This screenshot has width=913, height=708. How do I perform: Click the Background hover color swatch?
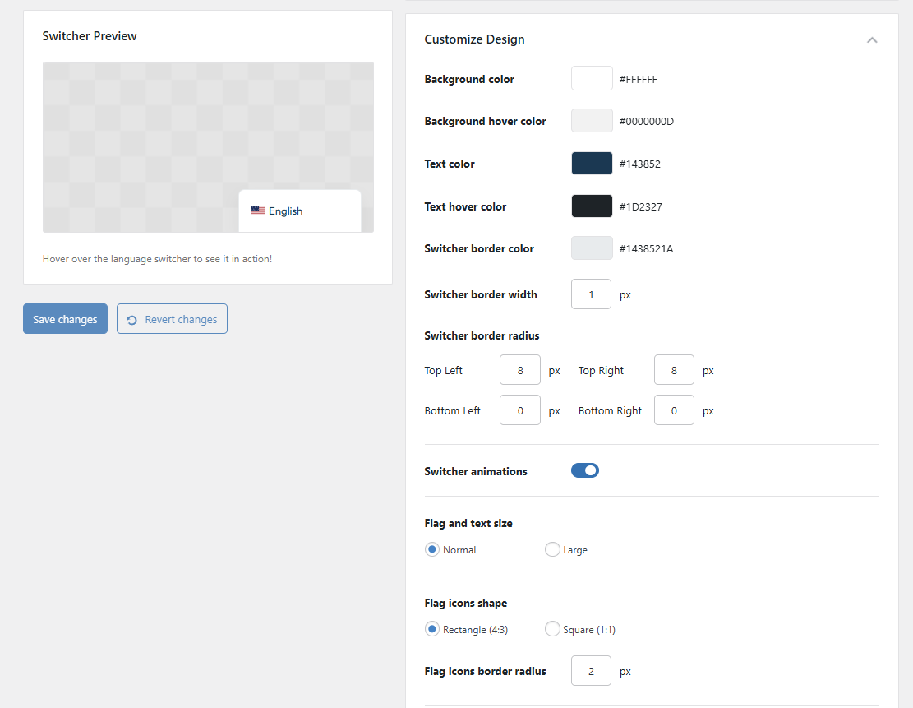590,120
